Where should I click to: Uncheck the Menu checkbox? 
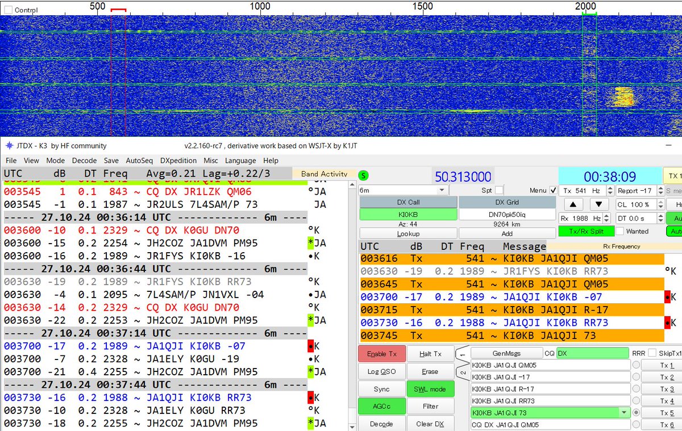(554, 190)
